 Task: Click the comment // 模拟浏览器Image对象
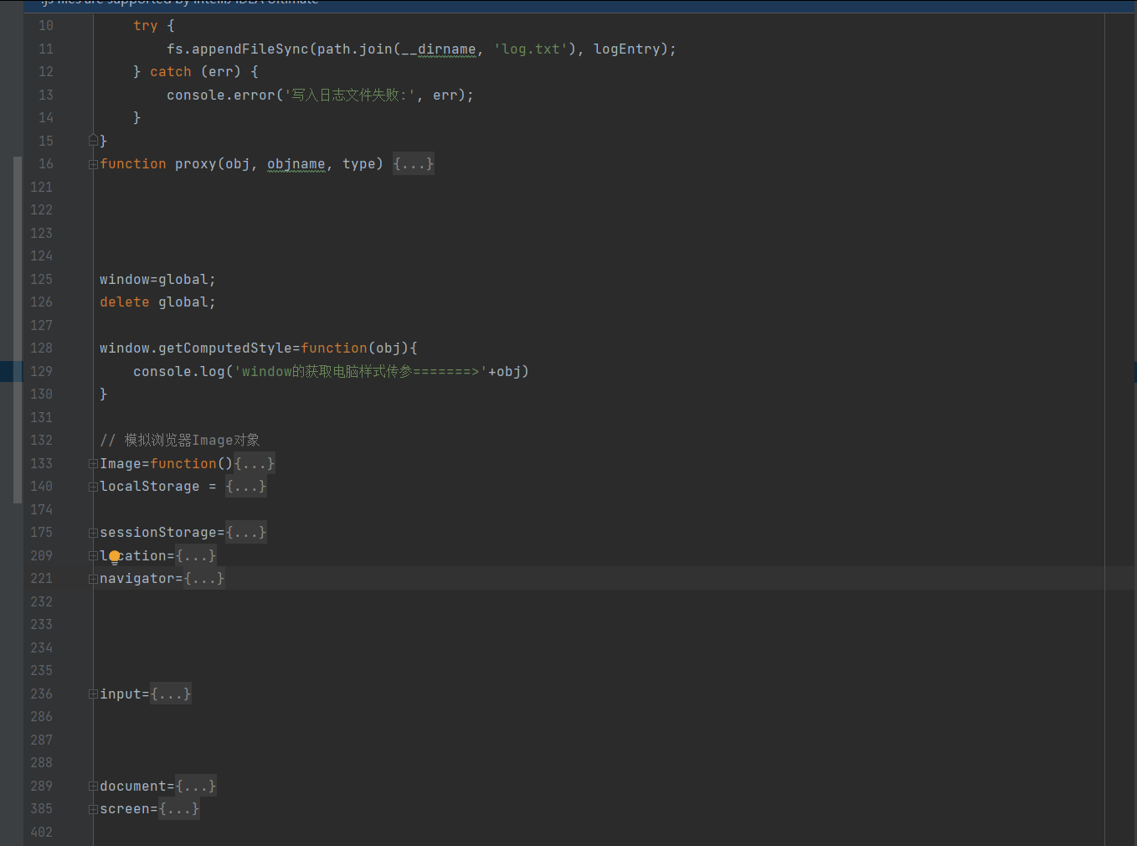pyautogui.click(x=180, y=441)
